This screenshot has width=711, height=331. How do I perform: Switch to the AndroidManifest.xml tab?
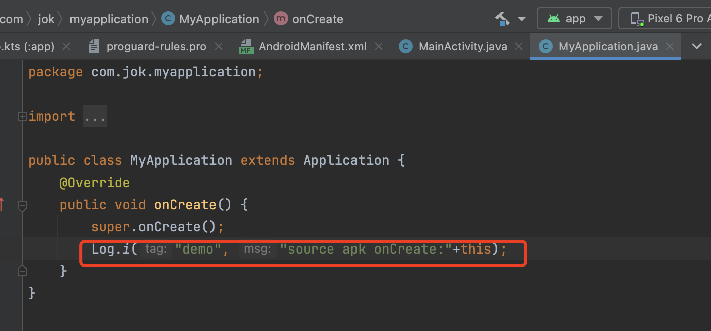[312, 47]
